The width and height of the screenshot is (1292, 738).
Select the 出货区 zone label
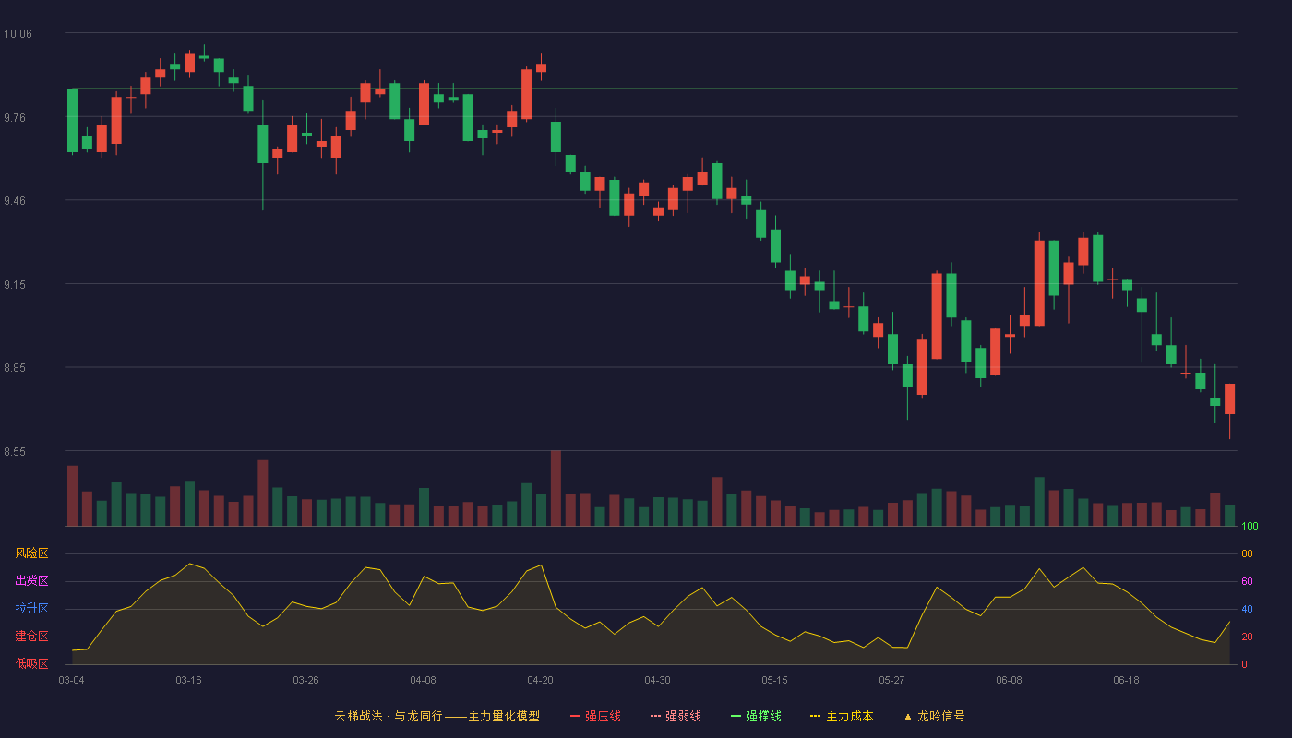[x=31, y=581]
